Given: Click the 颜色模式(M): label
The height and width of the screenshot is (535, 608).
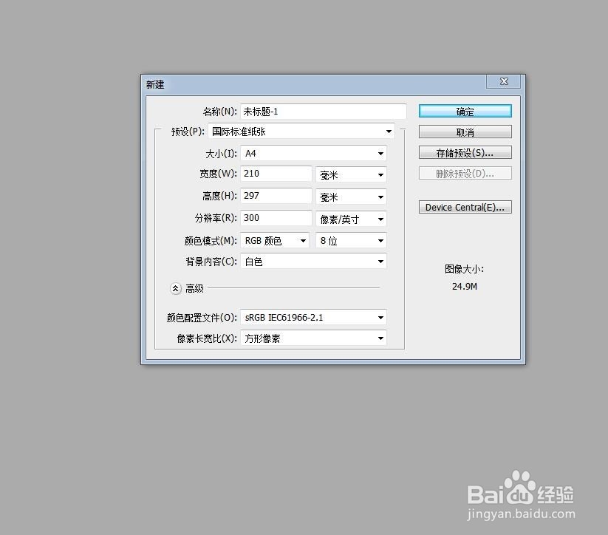Looking at the screenshot, I should (211, 241).
